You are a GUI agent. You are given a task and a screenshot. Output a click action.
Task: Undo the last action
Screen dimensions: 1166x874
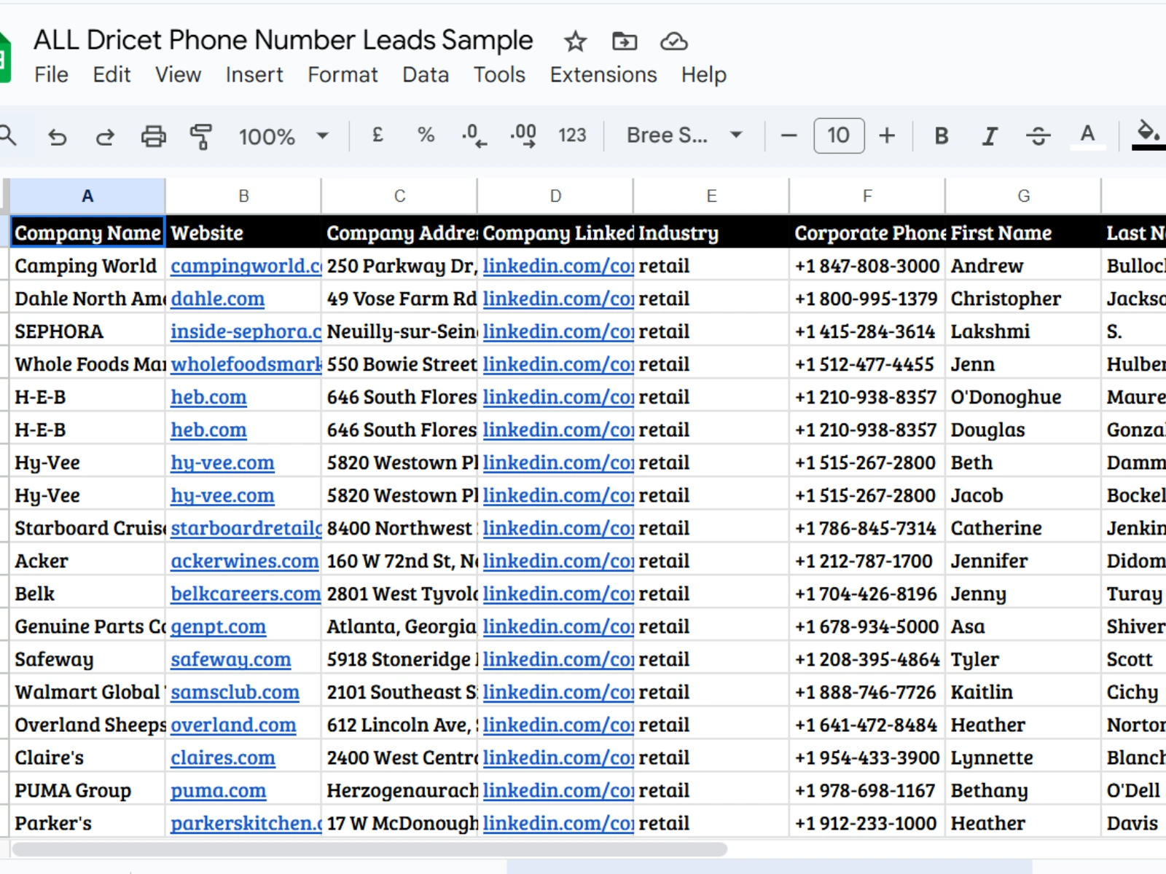57,136
